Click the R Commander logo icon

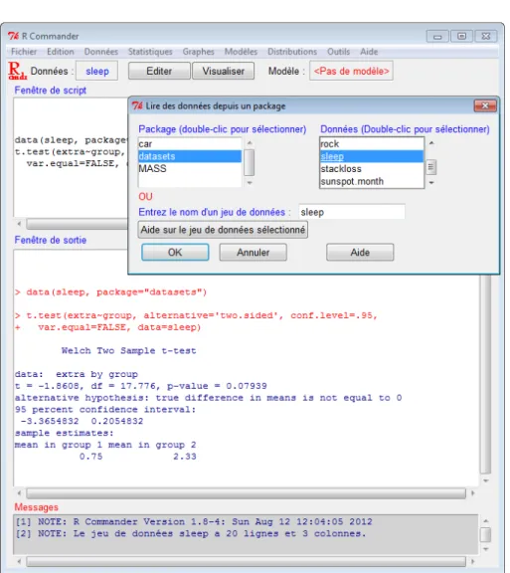[17, 71]
